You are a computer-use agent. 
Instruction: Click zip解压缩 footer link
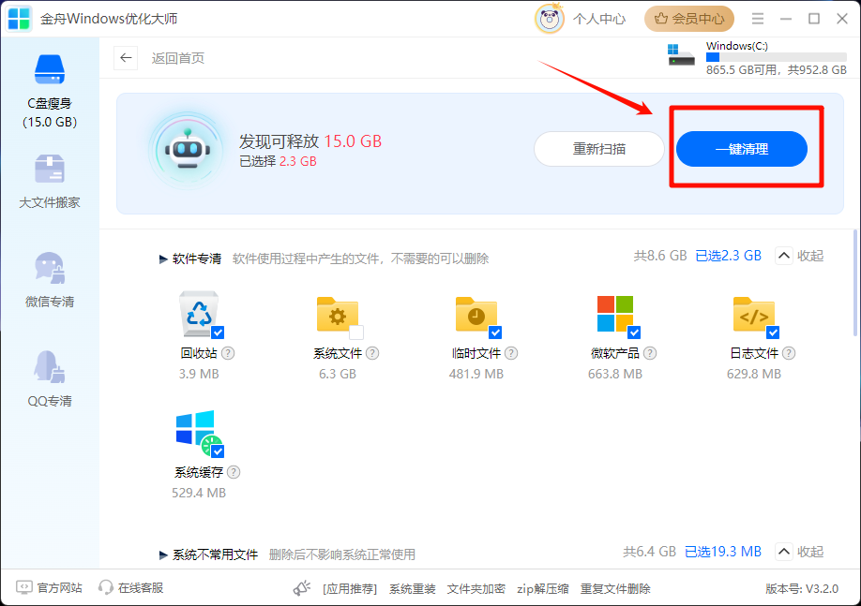pos(542,589)
